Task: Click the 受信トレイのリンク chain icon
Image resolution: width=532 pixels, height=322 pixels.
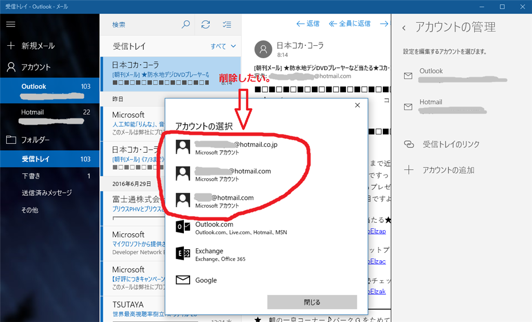Action: point(409,144)
